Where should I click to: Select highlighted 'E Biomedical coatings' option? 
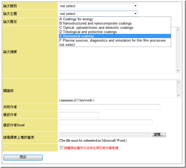[x=77, y=36]
